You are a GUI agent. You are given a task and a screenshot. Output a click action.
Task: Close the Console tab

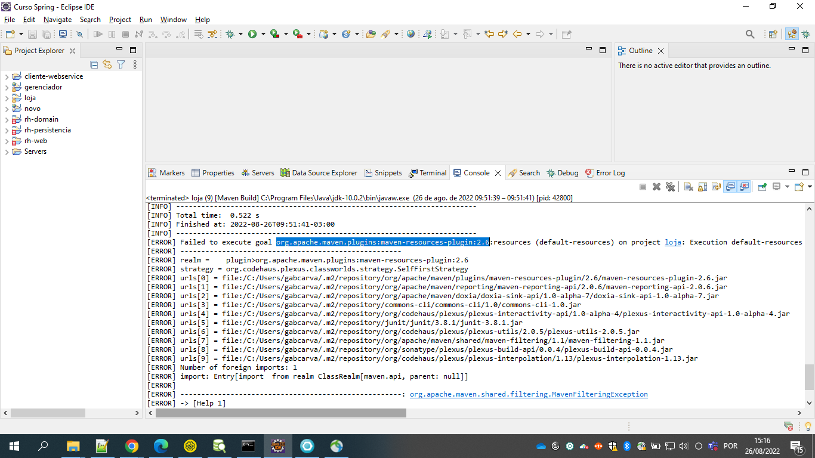(498, 173)
